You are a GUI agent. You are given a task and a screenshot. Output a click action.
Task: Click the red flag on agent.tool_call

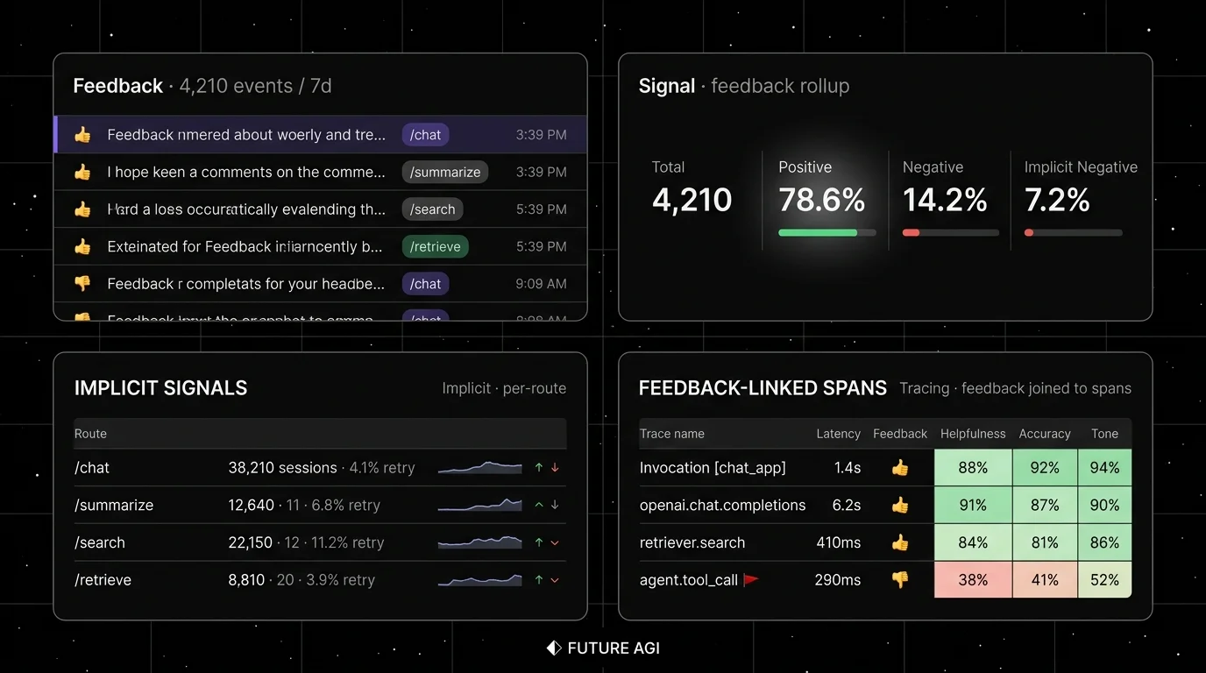751,580
